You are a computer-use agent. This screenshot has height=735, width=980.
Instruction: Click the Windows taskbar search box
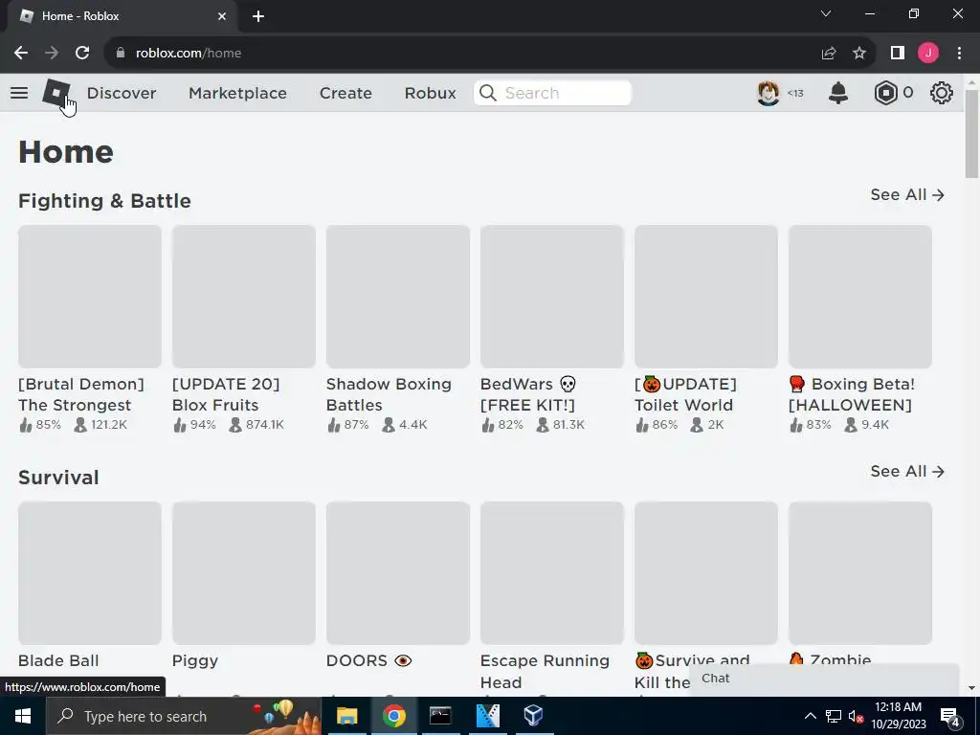[184, 716]
